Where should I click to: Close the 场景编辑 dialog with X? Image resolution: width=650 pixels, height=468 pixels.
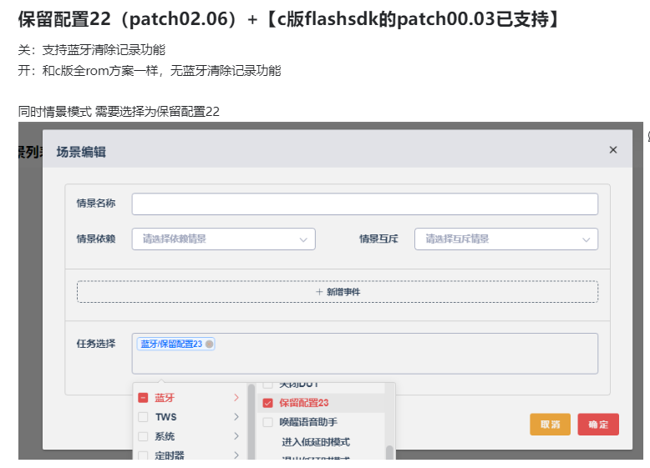pos(612,150)
